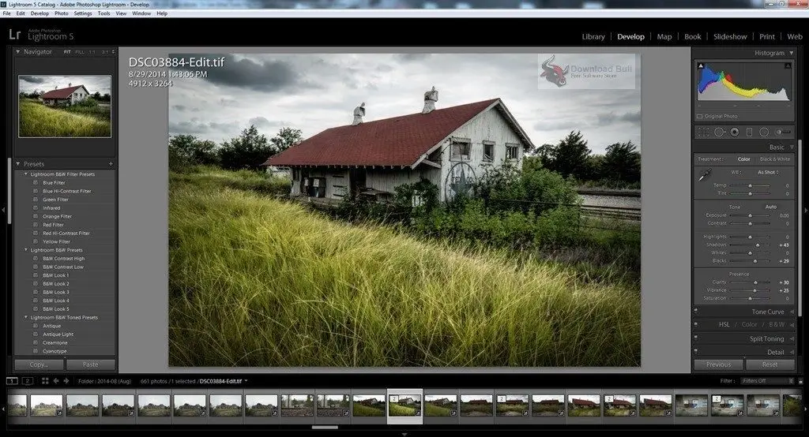Toggle highlight clipping indicator in histogram
The height and width of the screenshot is (437, 809).
[x=788, y=65]
